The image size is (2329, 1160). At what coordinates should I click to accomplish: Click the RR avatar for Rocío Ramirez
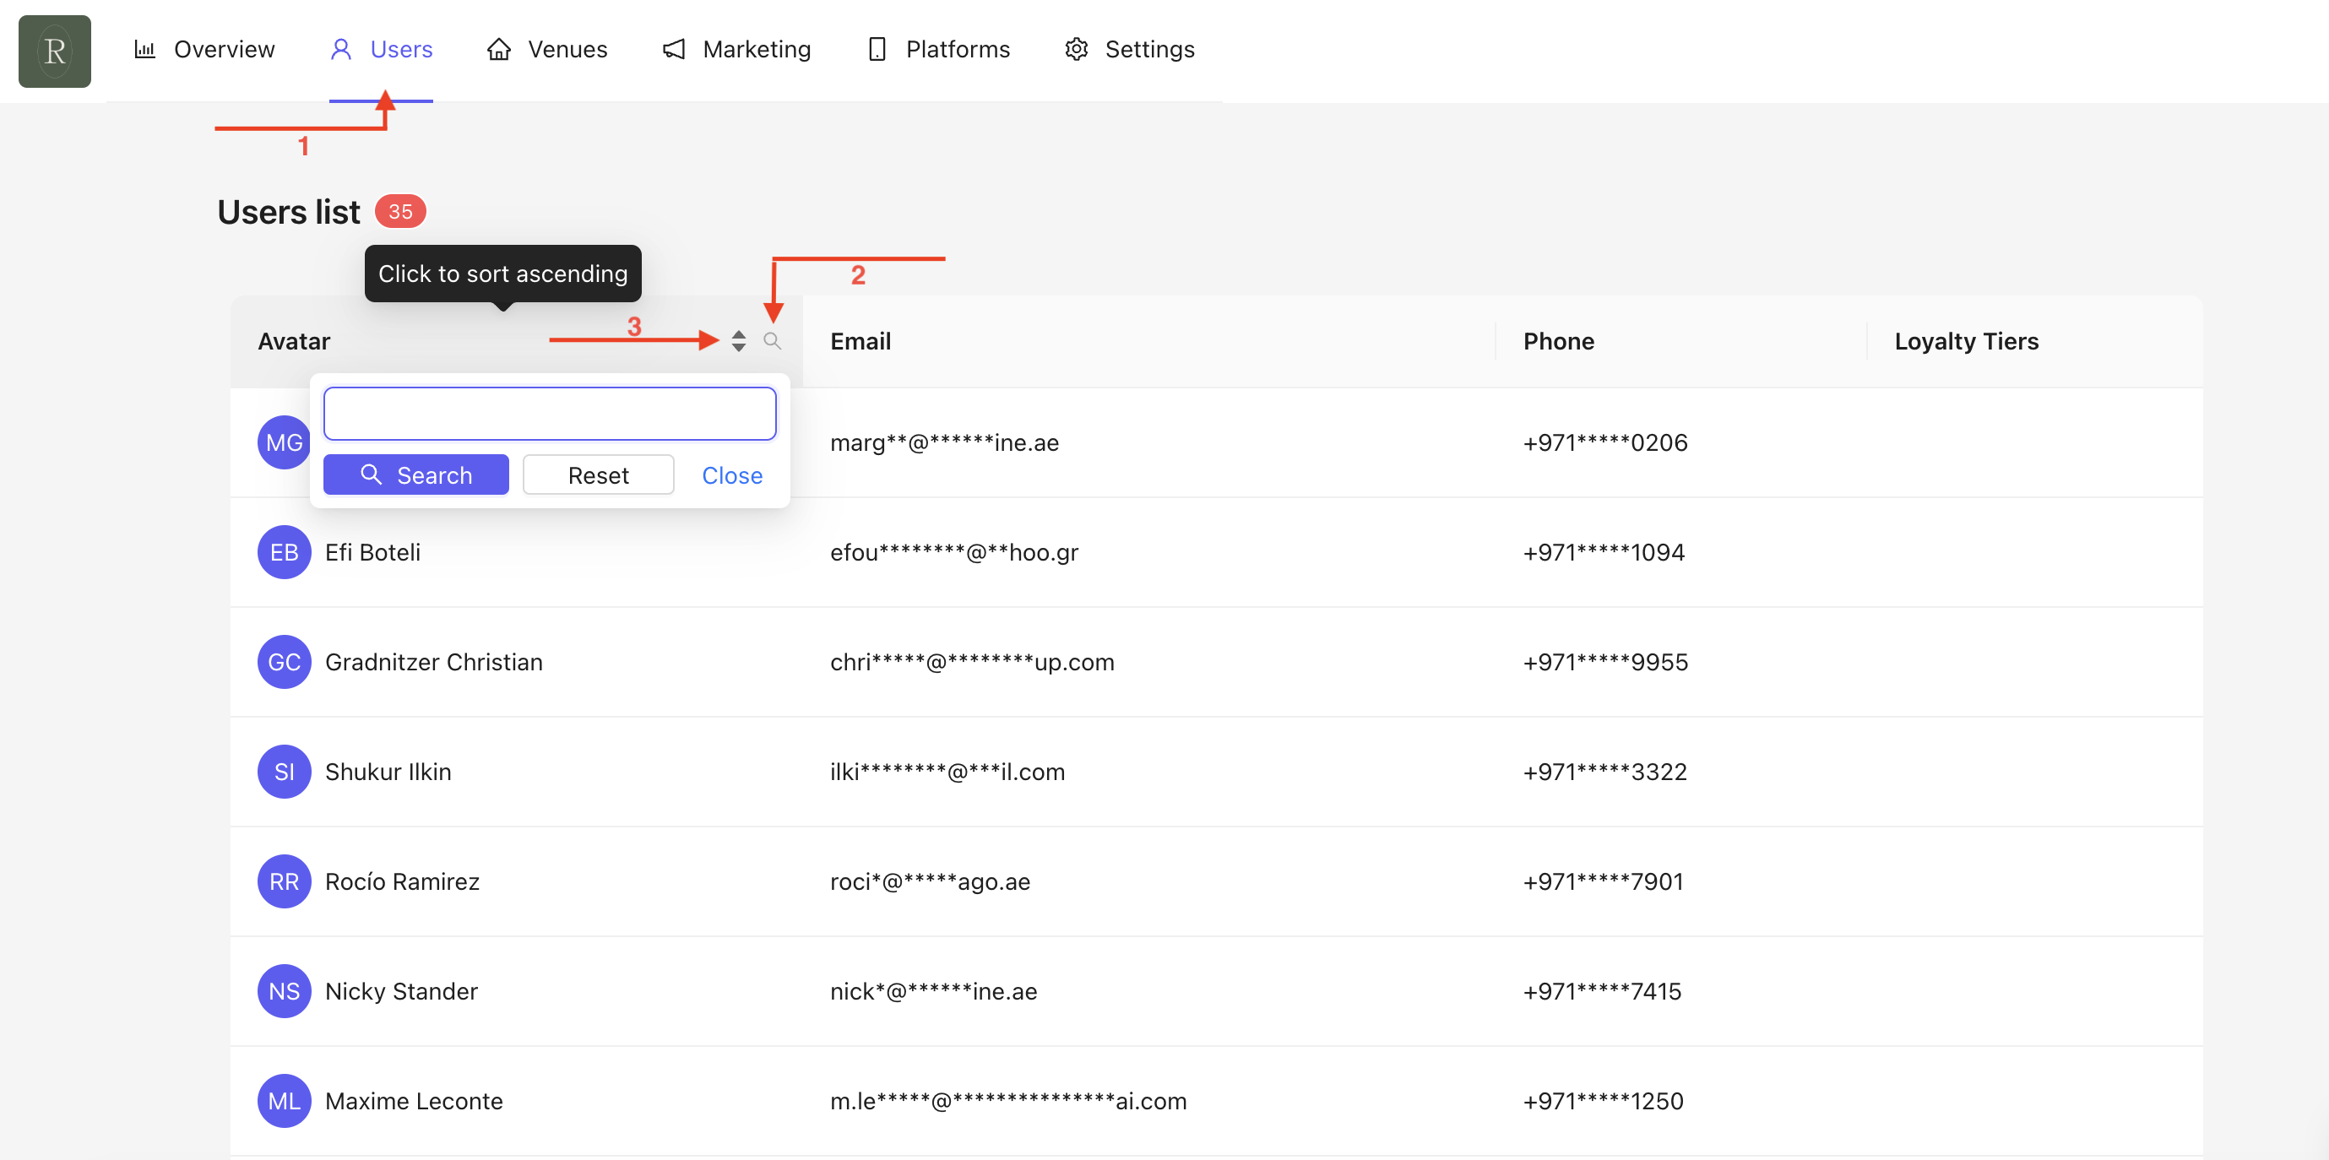(x=284, y=881)
